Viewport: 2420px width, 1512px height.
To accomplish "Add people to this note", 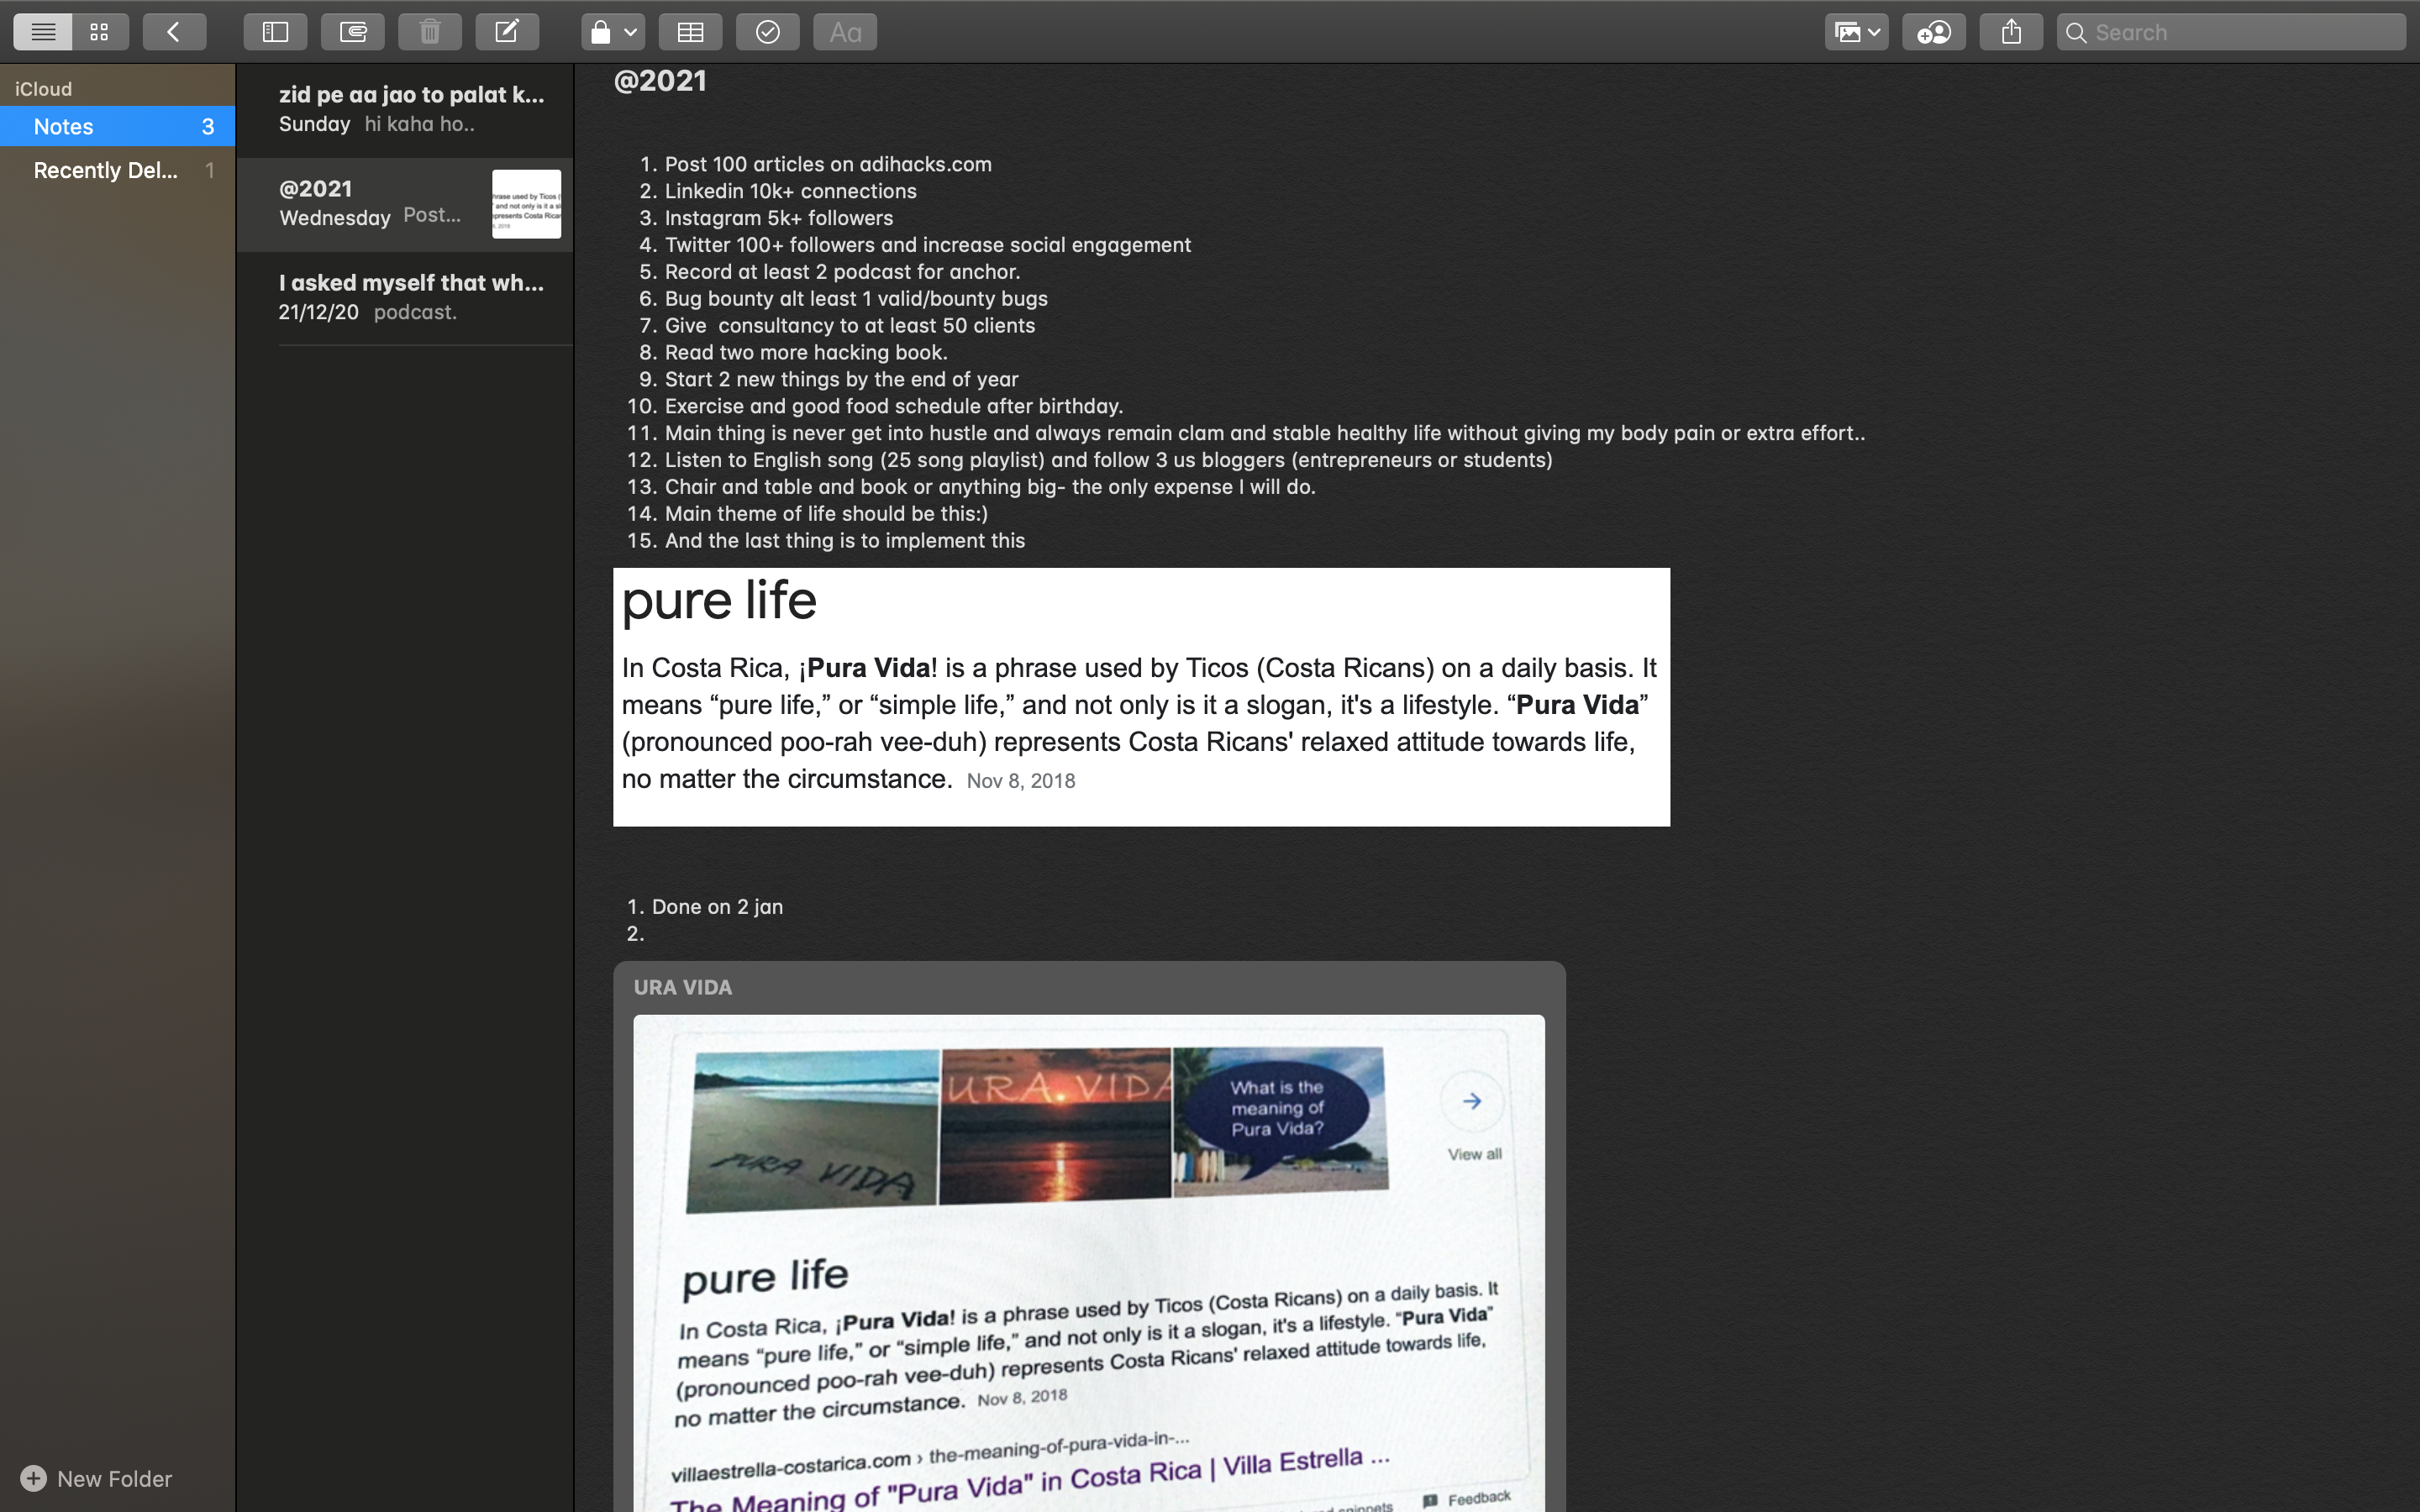I will tap(1933, 32).
